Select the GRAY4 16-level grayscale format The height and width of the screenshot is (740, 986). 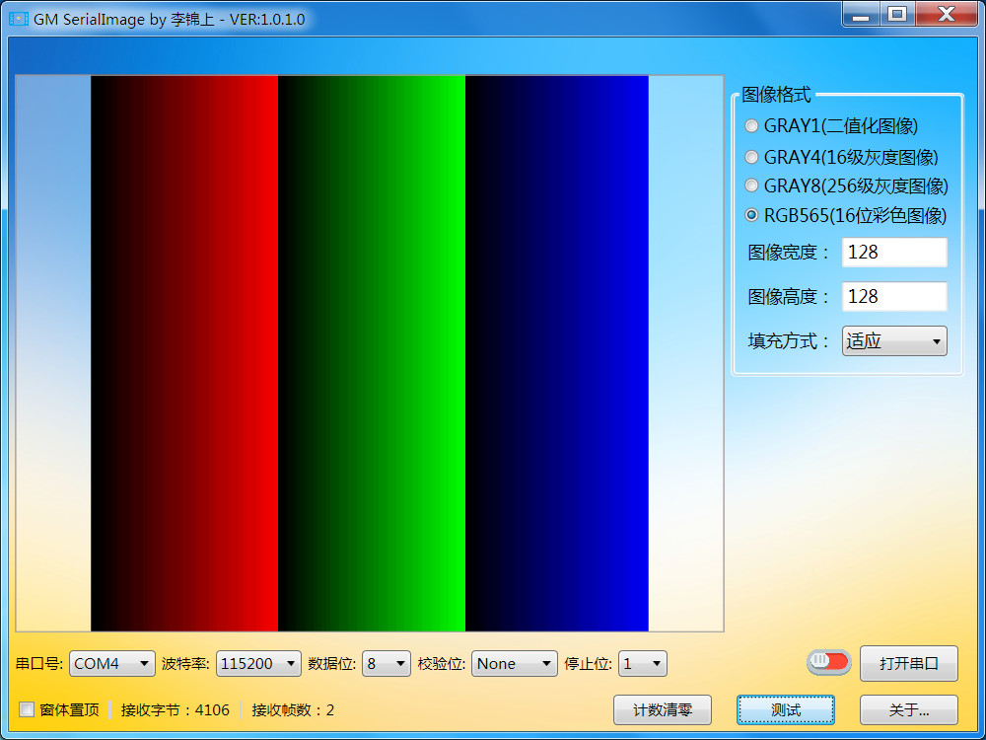pyautogui.click(x=751, y=156)
